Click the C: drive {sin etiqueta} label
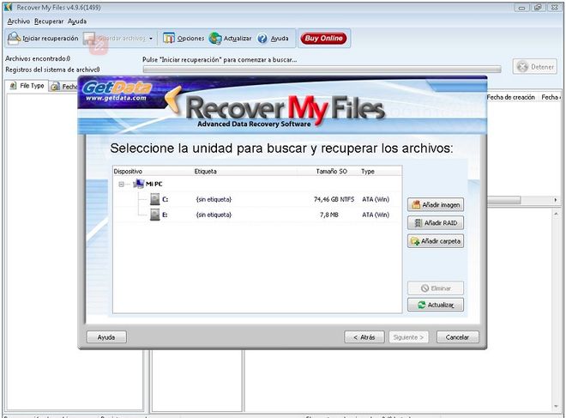The image size is (566, 418). (x=214, y=199)
